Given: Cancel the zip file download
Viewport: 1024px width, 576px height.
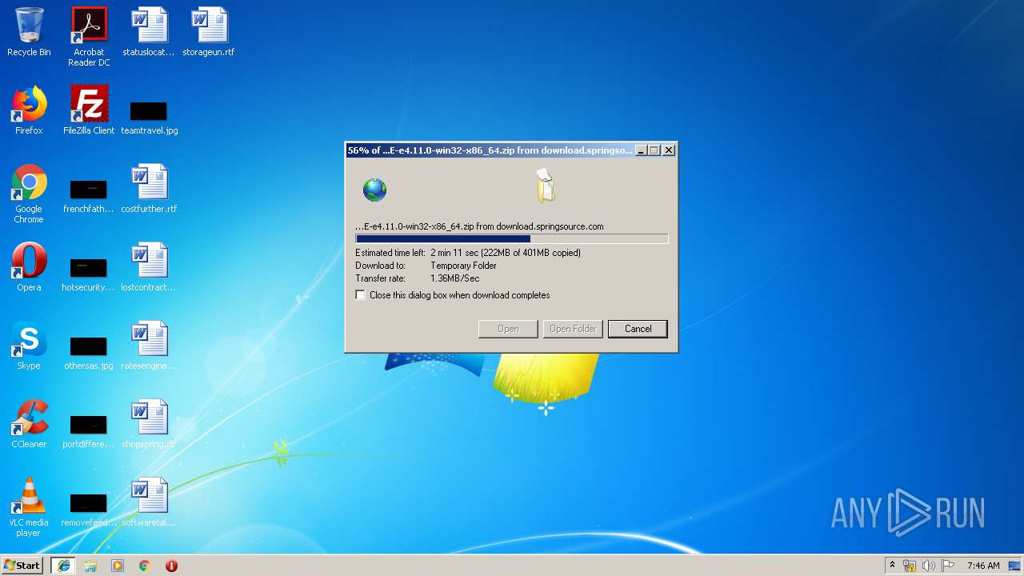Looking at the screenshot, I should pos(638,329).
